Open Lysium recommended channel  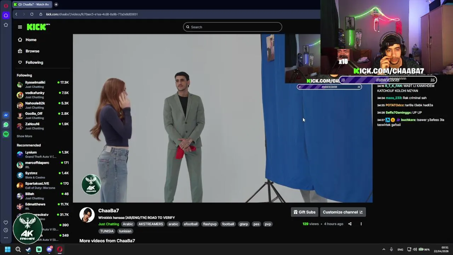(42, 154)
